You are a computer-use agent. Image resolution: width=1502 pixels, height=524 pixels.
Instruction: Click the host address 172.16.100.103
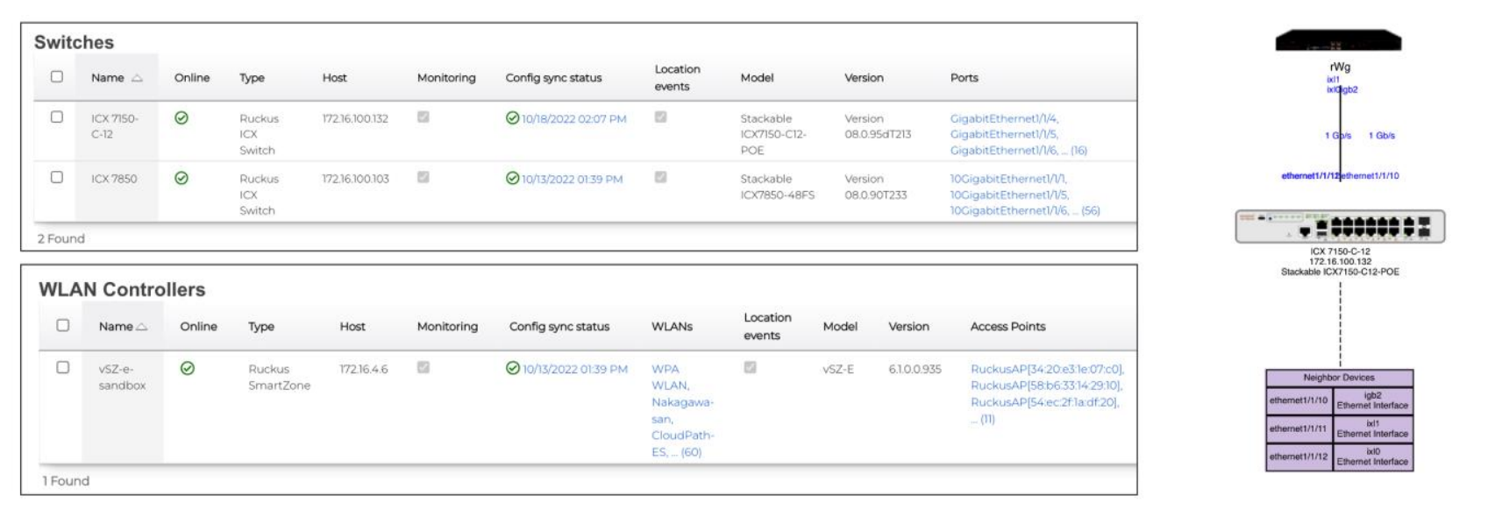click(355, 179)
